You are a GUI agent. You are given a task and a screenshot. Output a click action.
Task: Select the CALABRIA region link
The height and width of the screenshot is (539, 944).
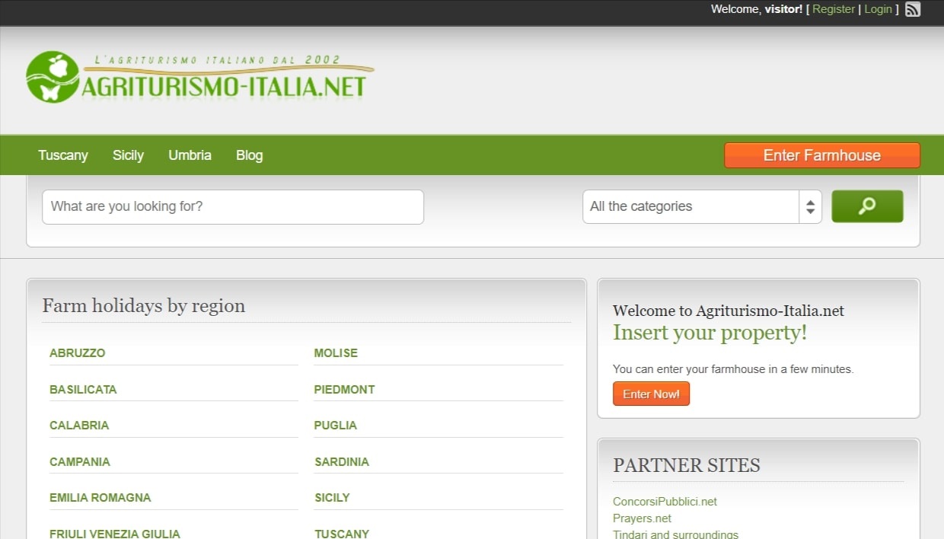point(79,426)
